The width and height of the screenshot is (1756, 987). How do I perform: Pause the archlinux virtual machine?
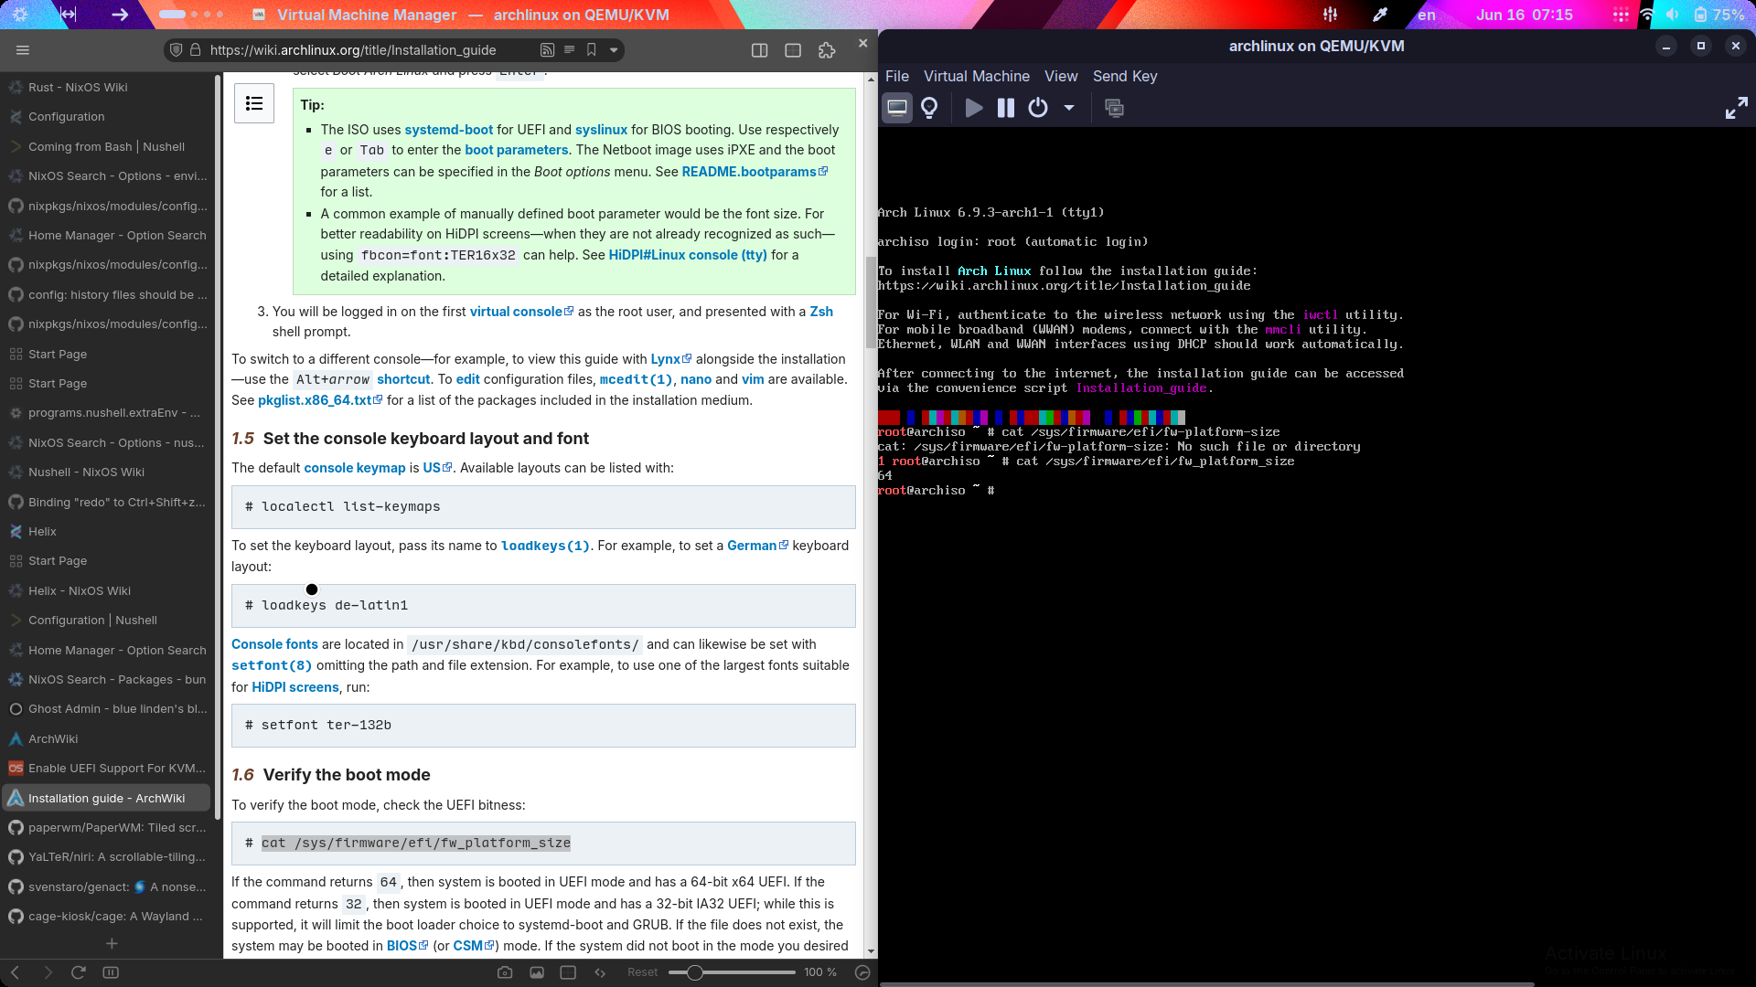click(x=1006, y=108)
